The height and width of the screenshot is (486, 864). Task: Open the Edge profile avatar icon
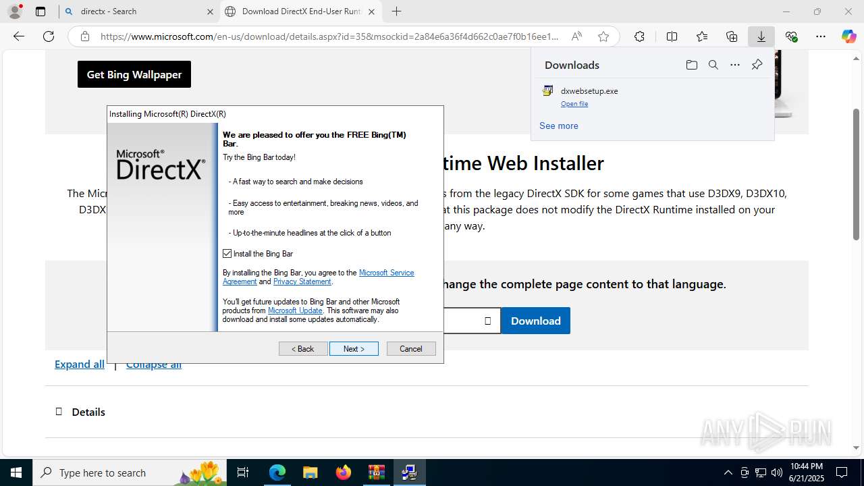[x=14, y=11]
